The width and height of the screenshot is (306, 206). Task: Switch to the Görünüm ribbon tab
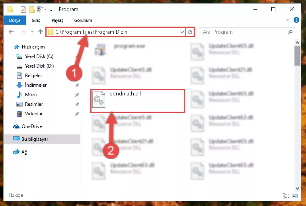click(83, 20)
